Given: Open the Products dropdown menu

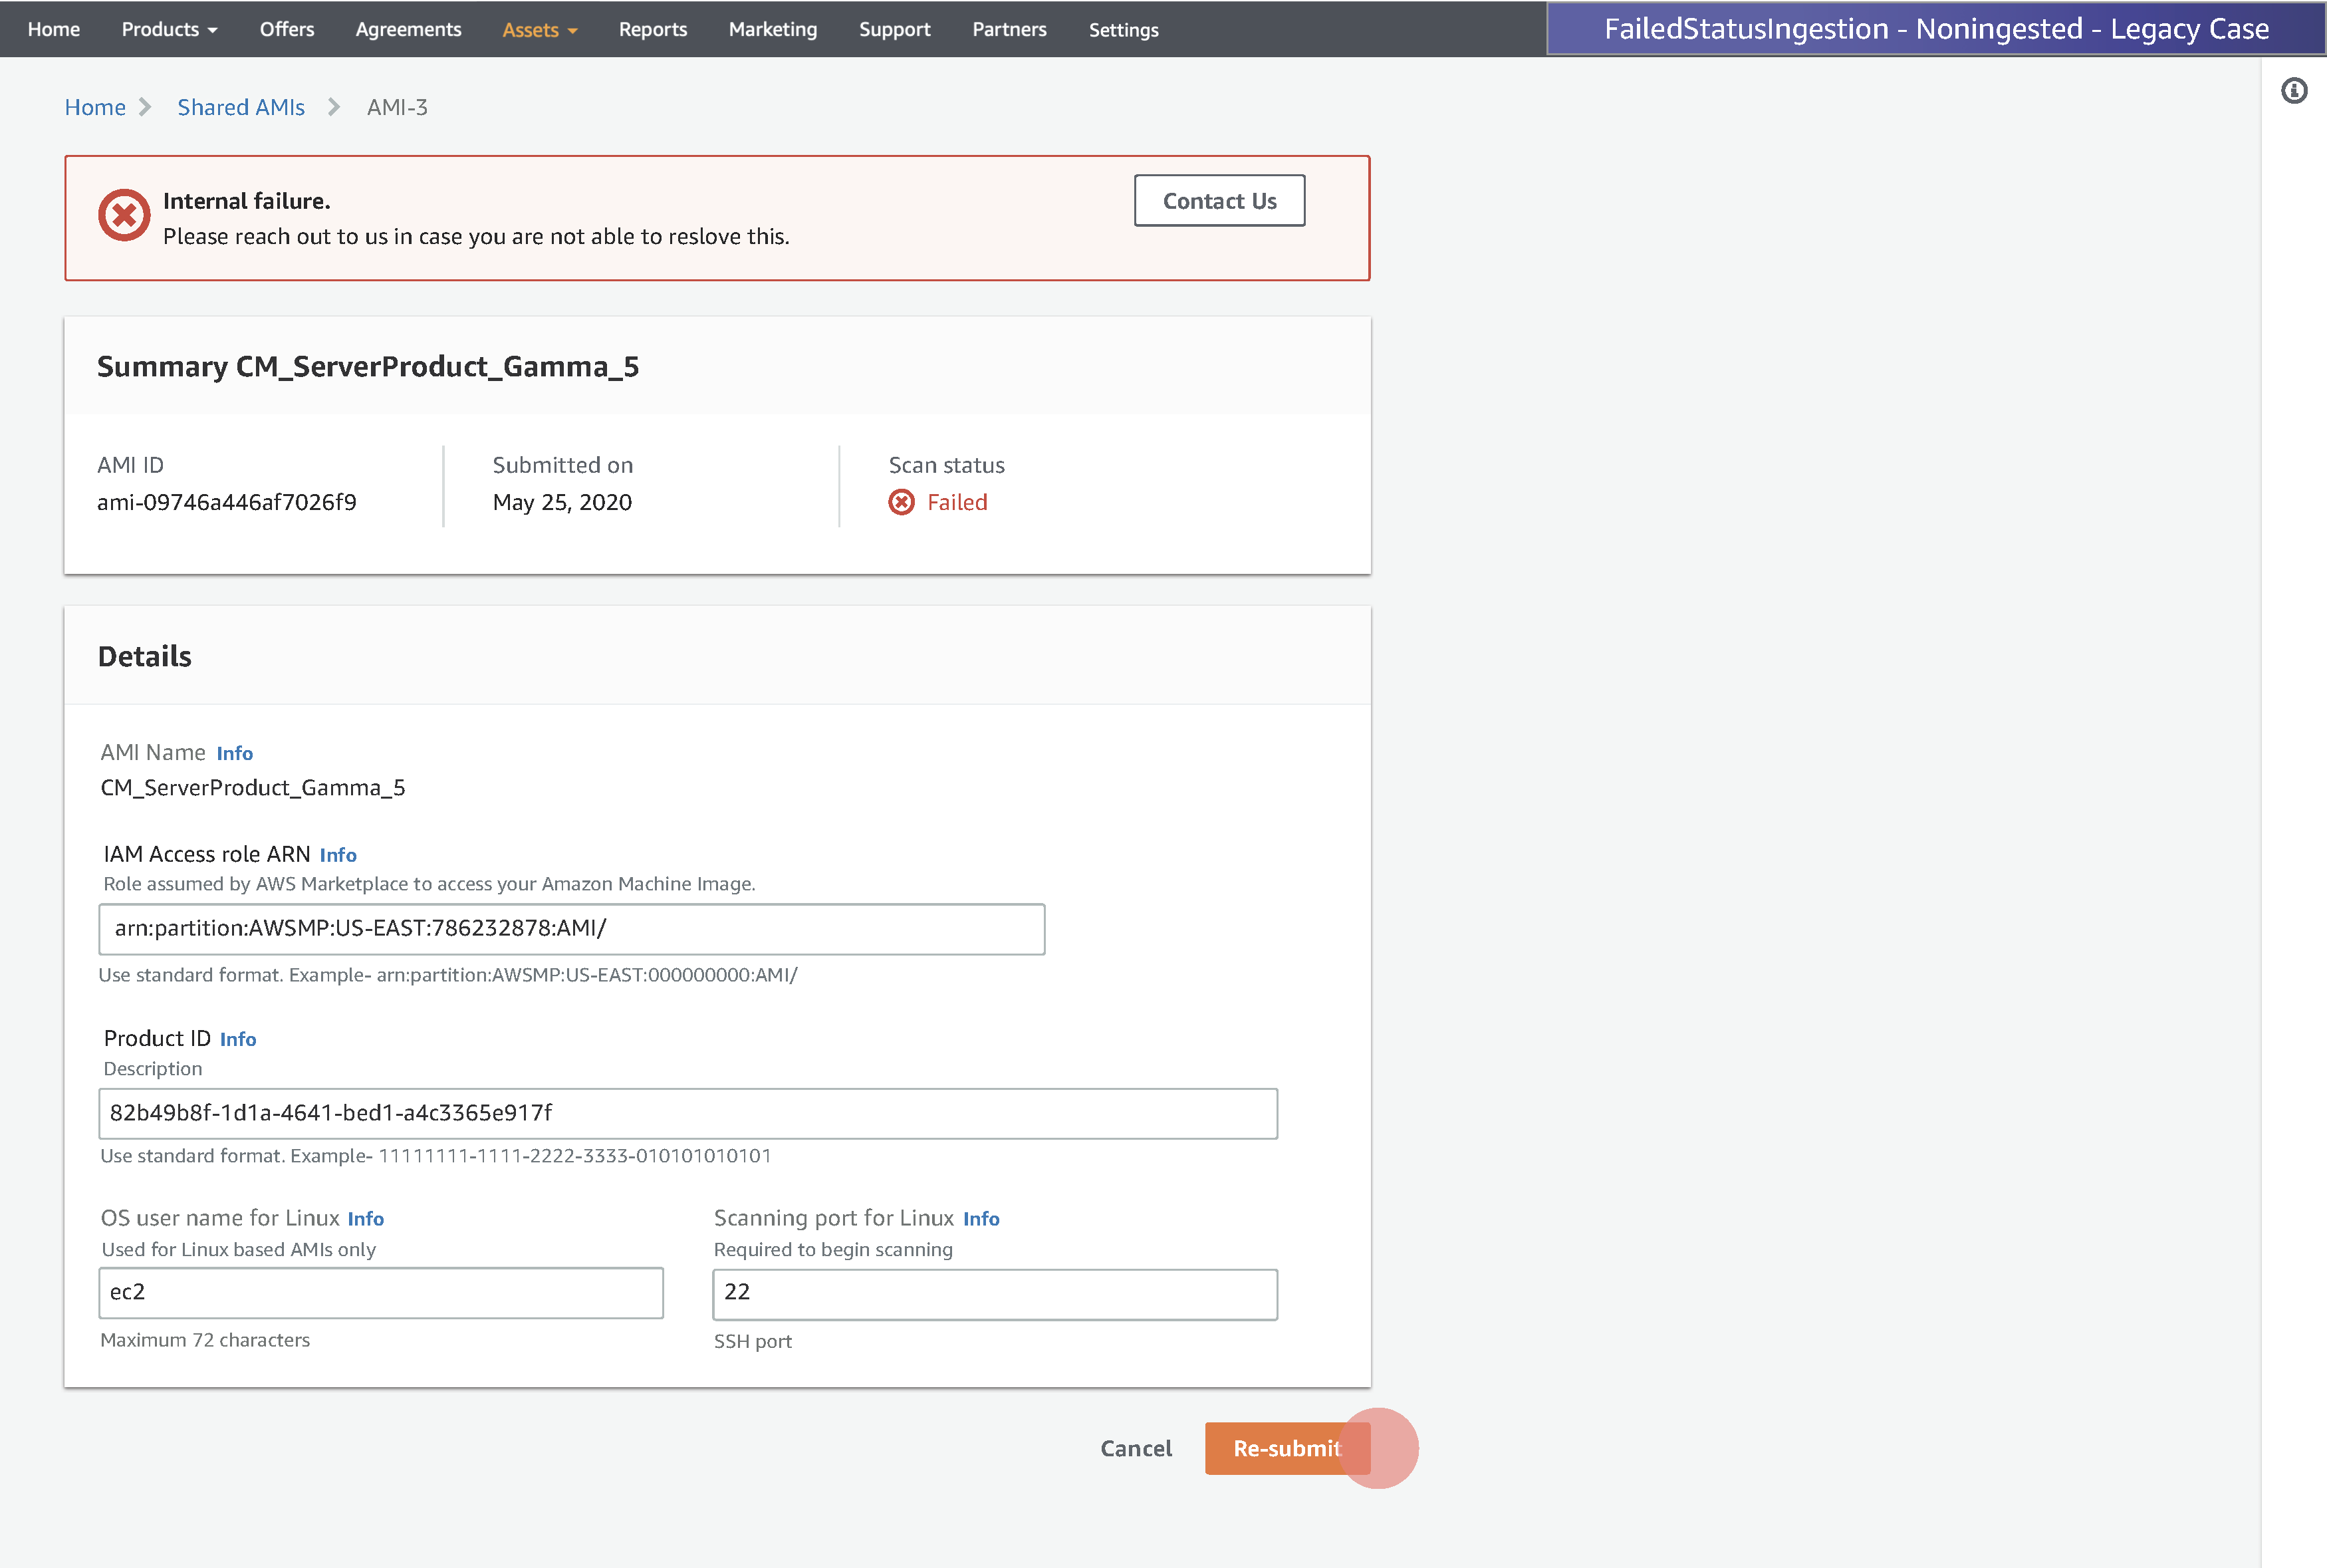Looking at the screenshot, I should coord(169,29).
